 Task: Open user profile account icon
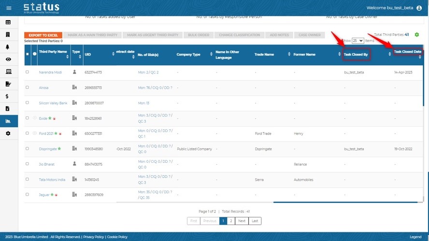point(419,8)
